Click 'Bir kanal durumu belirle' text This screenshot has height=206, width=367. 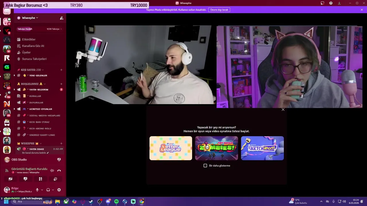(34, 153)
